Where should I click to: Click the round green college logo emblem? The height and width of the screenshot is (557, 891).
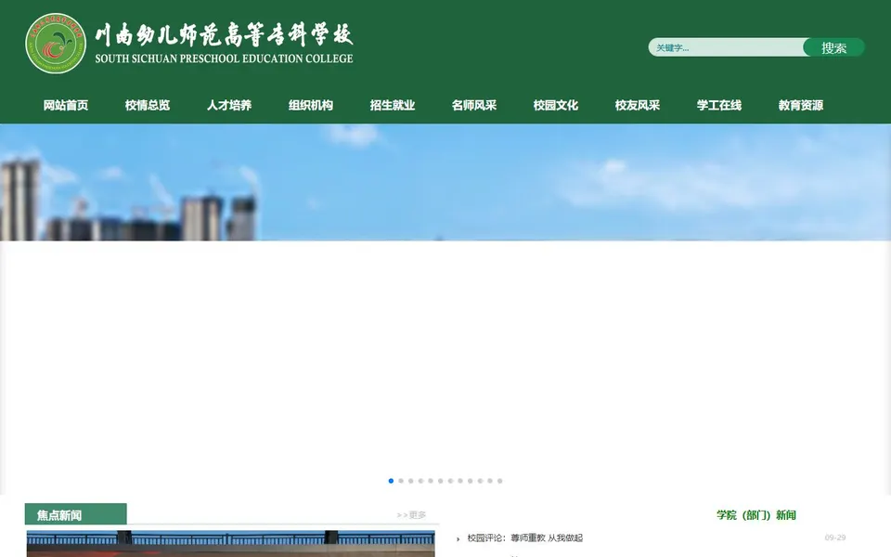[x=56, y=44]
